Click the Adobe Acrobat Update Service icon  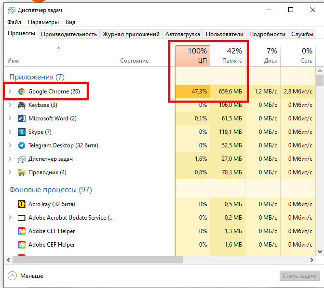click(22, 218)
